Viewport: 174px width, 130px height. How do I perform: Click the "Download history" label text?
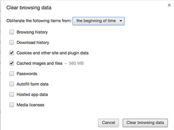pyautogui.click(x=33, y=43)
